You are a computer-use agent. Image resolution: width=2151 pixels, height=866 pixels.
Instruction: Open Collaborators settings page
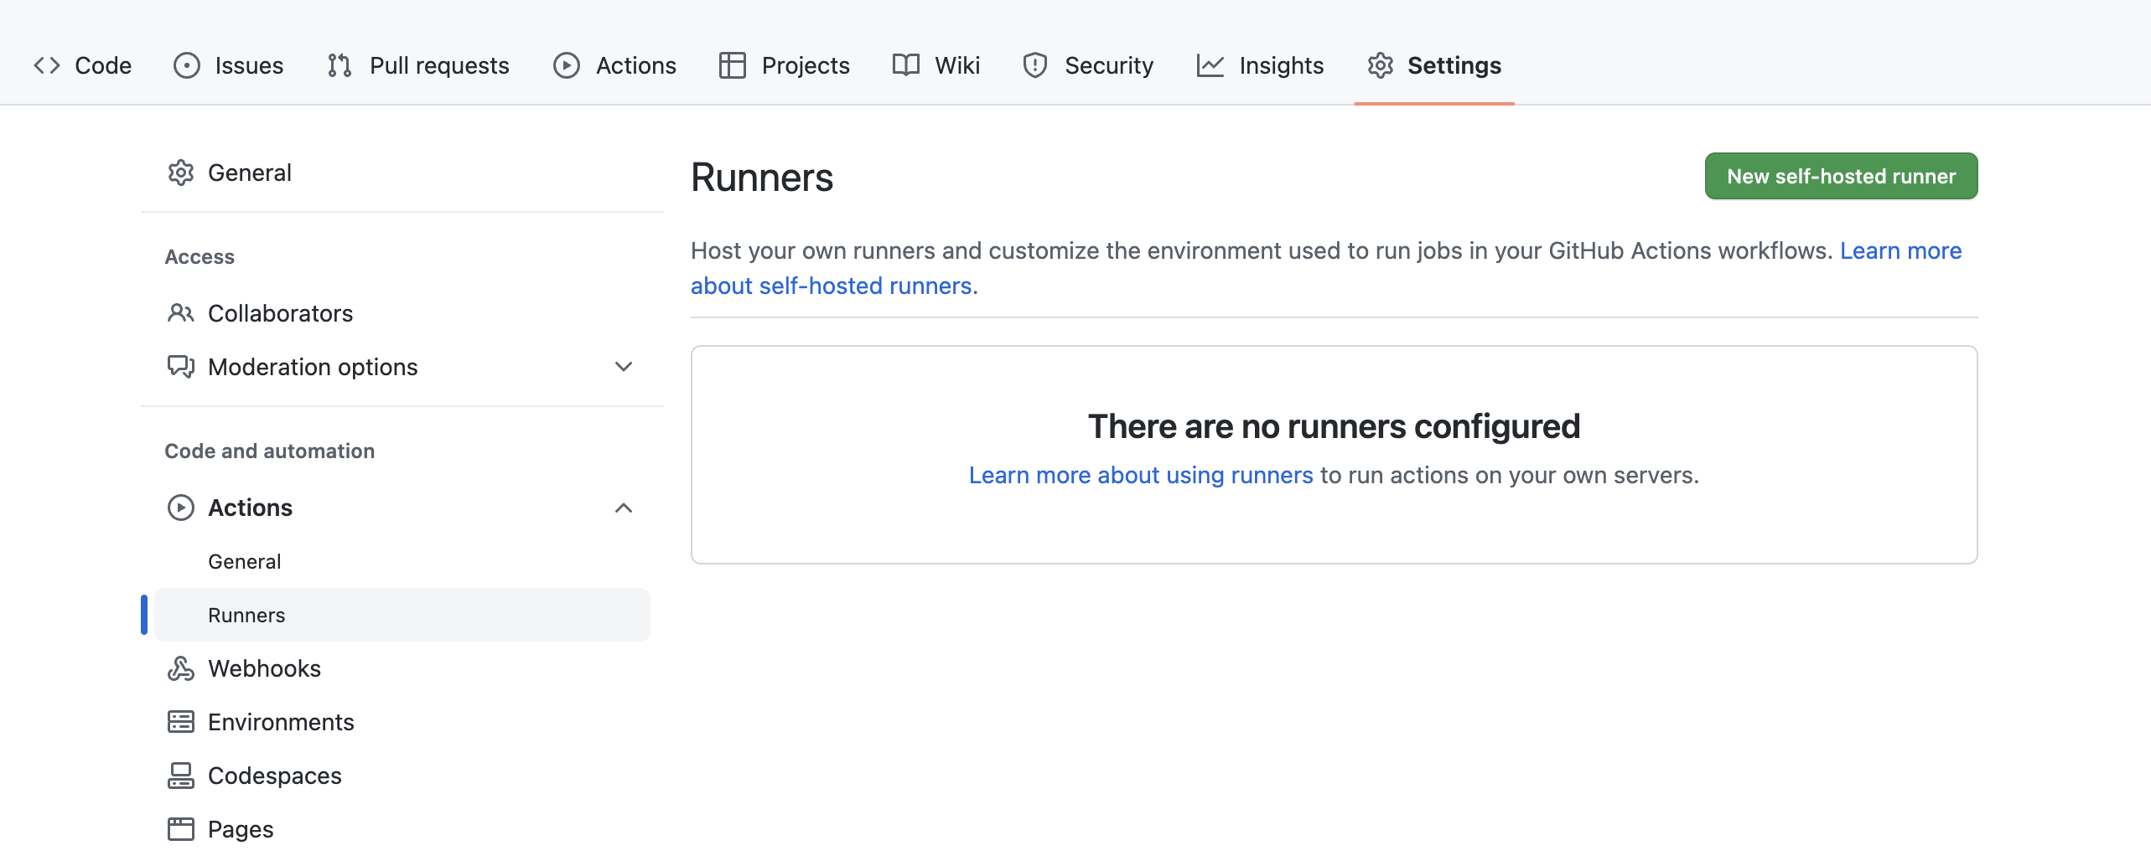point(402,313)
